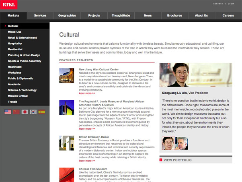Select the Japan flag language icon

point(25,112)
